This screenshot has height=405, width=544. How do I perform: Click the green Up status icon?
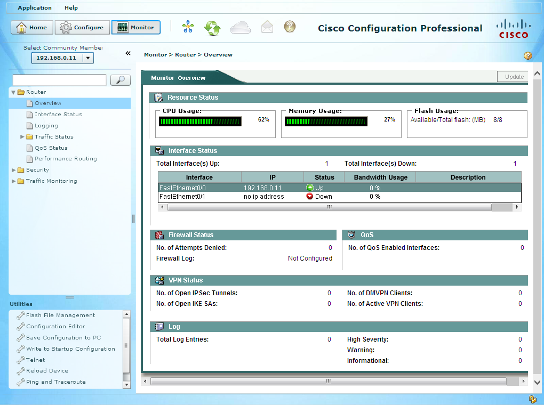(x=310, y=188)
